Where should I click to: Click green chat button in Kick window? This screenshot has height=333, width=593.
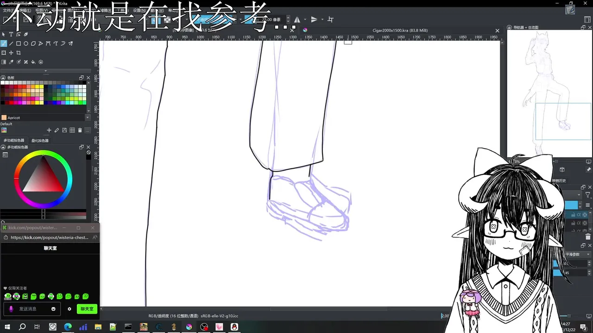(87, 308)
